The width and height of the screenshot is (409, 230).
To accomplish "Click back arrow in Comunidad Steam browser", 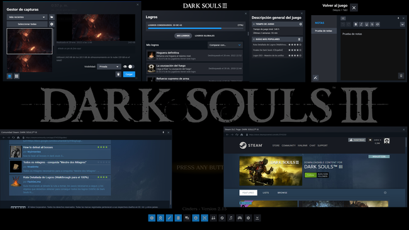I will coord(4,138).
